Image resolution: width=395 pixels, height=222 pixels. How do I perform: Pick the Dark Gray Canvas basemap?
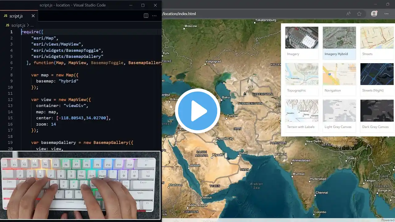(377, 116)
